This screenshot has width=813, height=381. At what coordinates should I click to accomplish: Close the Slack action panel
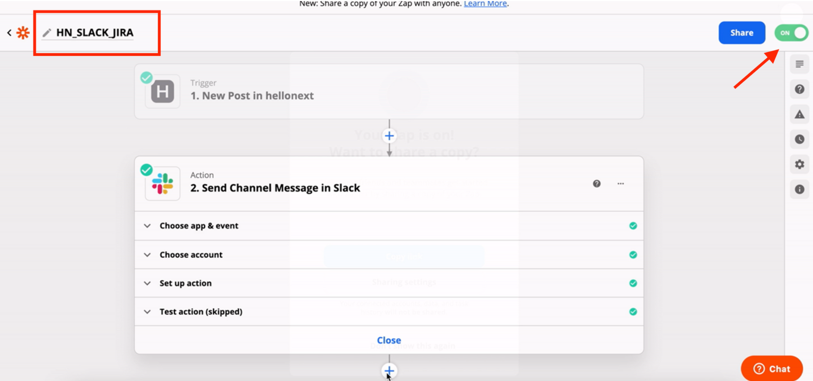point(389,340)
